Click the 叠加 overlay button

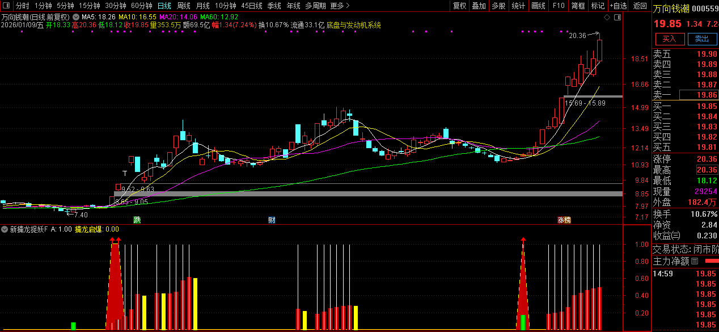tap(479, 6)
